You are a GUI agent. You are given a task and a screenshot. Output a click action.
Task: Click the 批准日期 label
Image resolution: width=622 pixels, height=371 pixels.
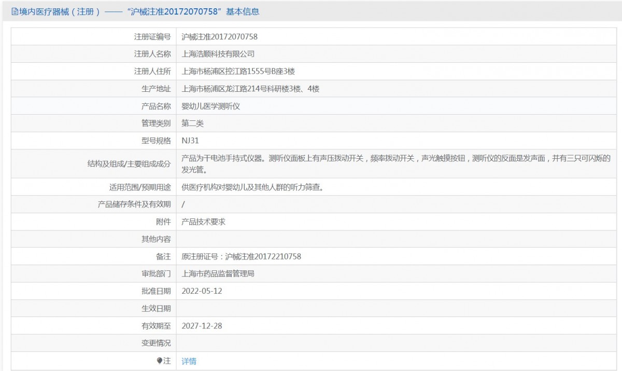point(156,291)
